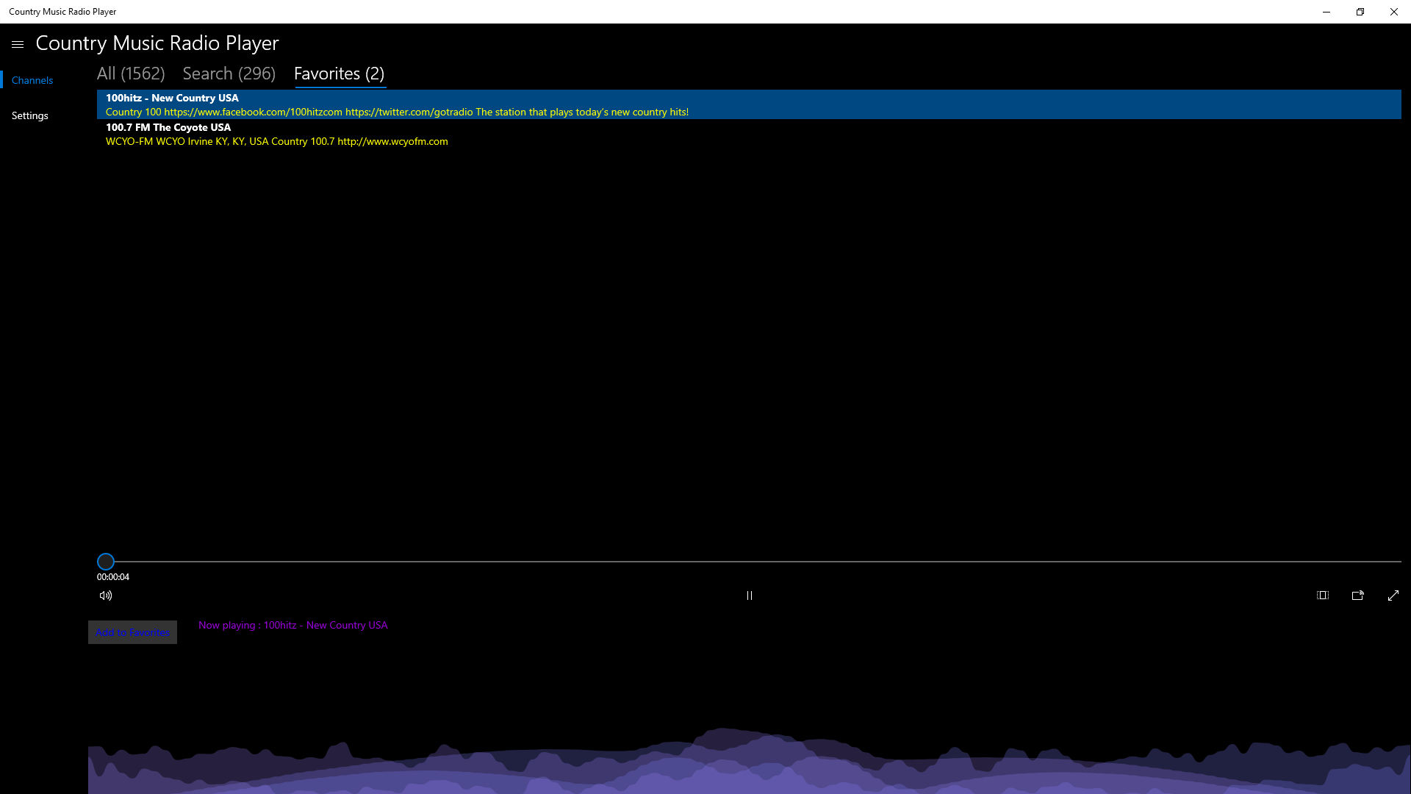Select the Favorites (2) tab
Image resolution: width=1411 pixels, height=794 pixels.
[x=339, y=74]
